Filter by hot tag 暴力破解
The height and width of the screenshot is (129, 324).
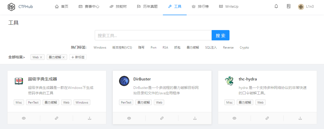tap(193, 48)
